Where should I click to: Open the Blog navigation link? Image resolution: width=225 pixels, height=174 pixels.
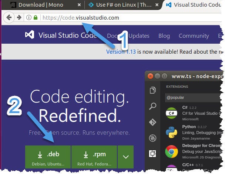click(164, 36)
